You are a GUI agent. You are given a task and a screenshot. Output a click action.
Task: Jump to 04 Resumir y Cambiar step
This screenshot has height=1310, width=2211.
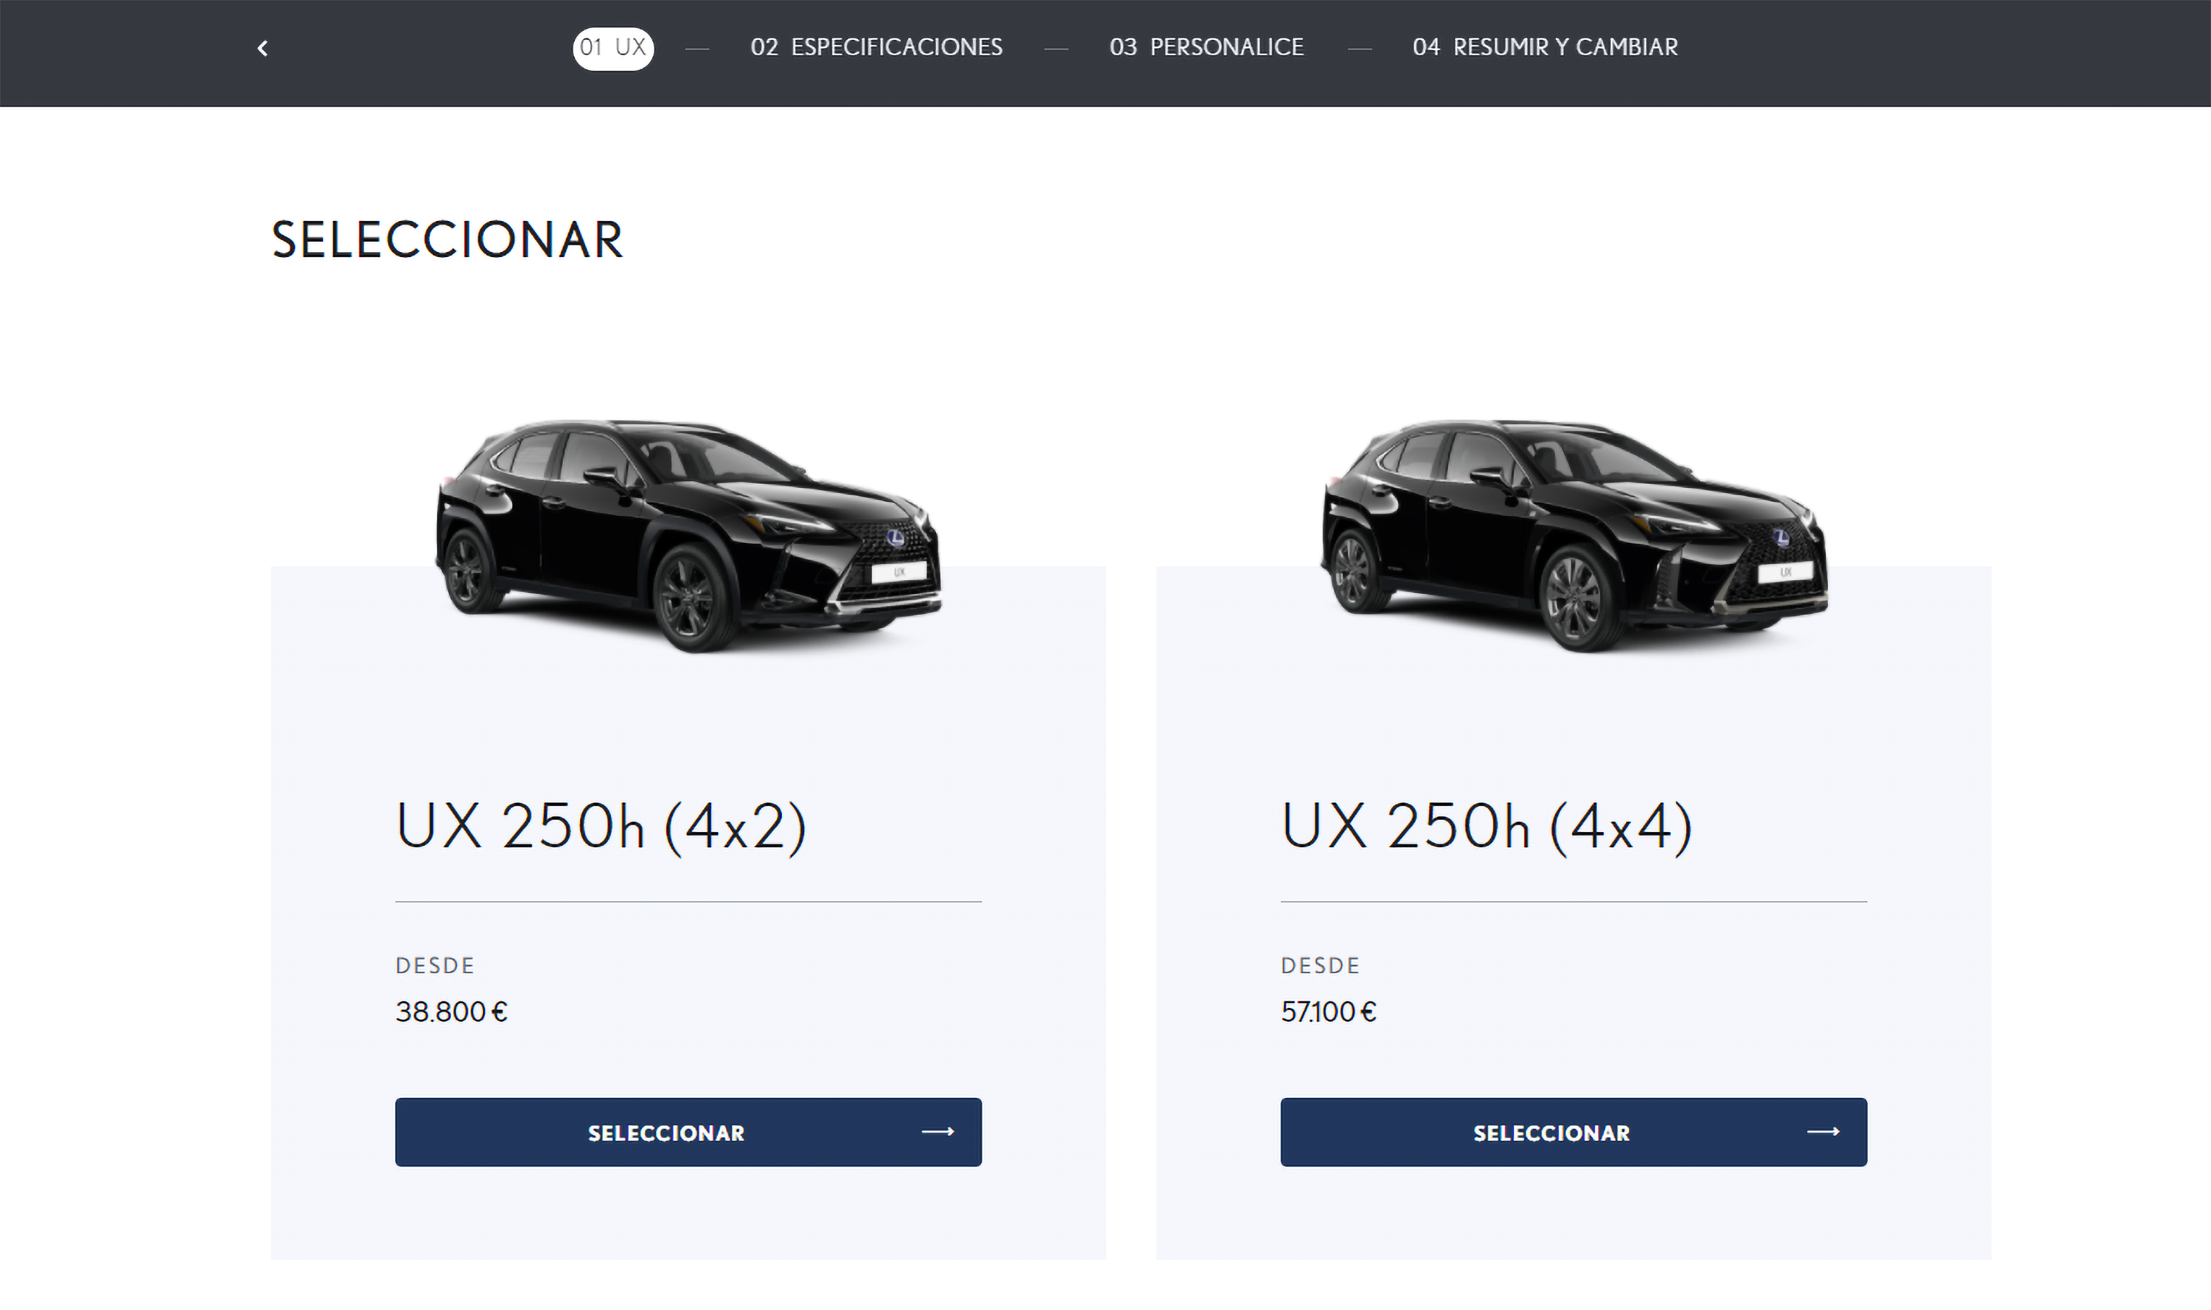click(1544, 48)
